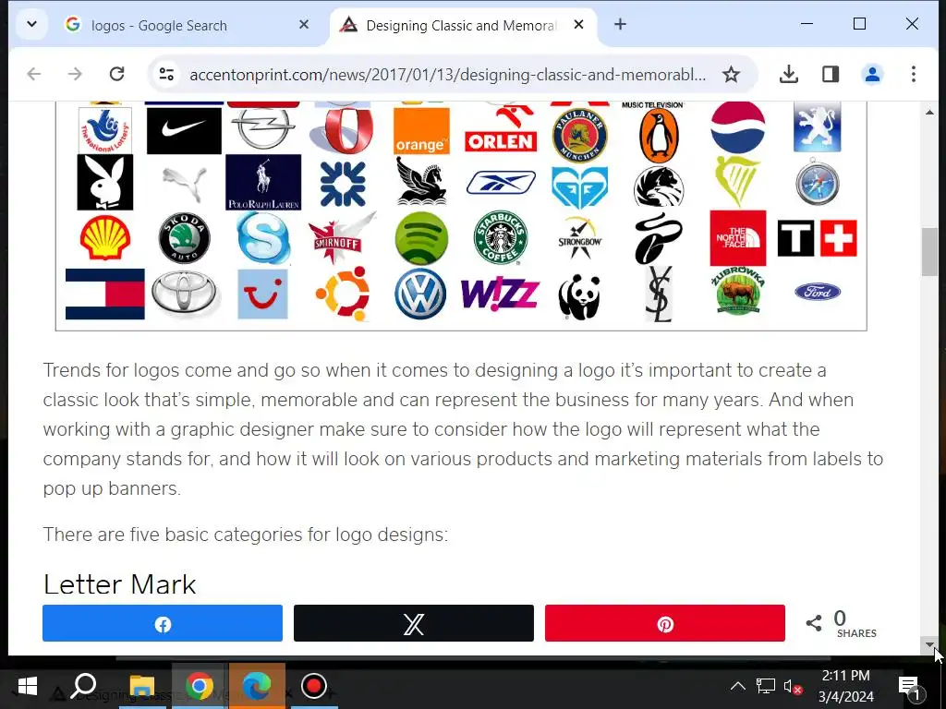The image size is (946, 709).
Task: Click the Spotify logo in the grid
Action: [x=421, y=238]
